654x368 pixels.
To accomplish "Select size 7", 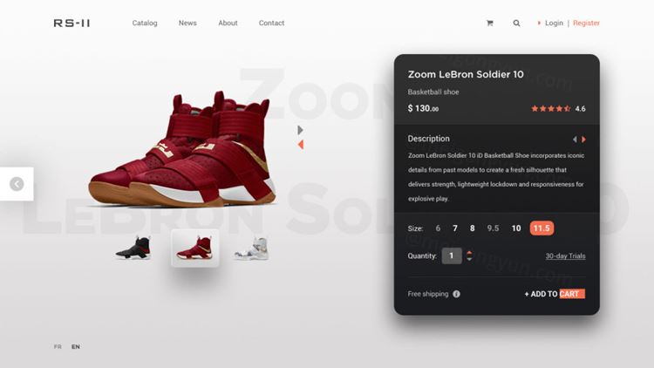I will [455, 228].
